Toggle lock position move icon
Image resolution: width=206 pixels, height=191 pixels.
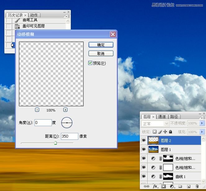tap(165, 131)
